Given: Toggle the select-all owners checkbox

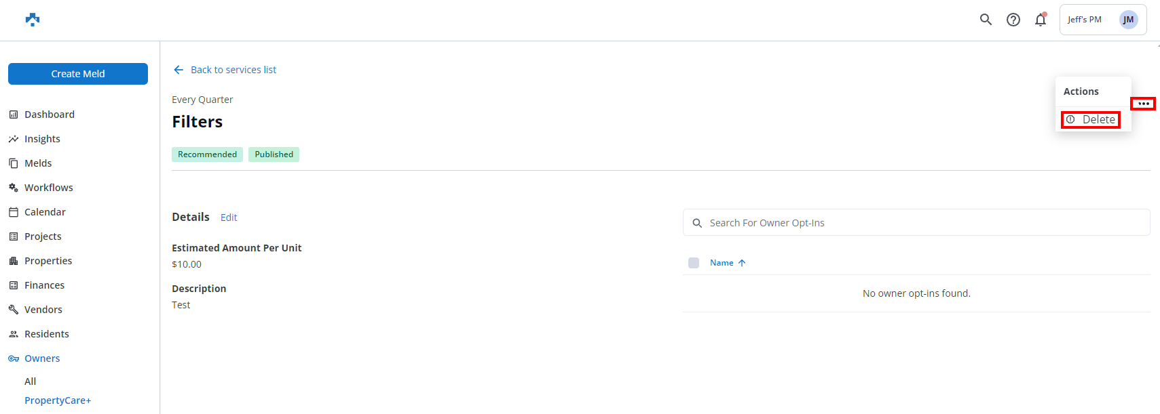Looking at the screenshot, I should click(693, 263).
